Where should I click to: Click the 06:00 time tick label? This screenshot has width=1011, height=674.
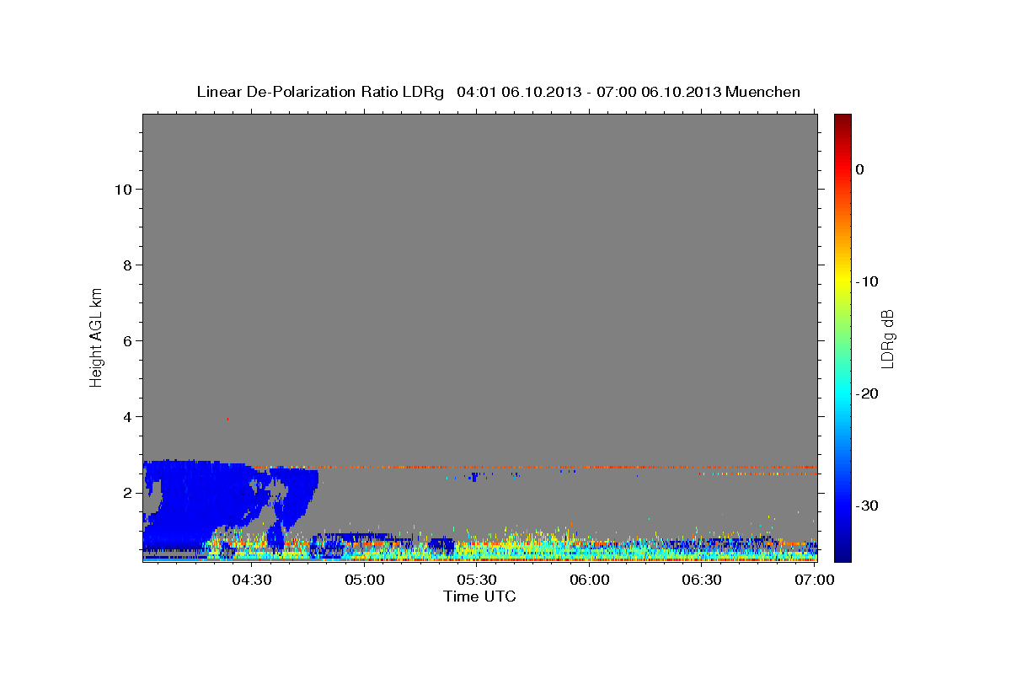tap(590, 580)
